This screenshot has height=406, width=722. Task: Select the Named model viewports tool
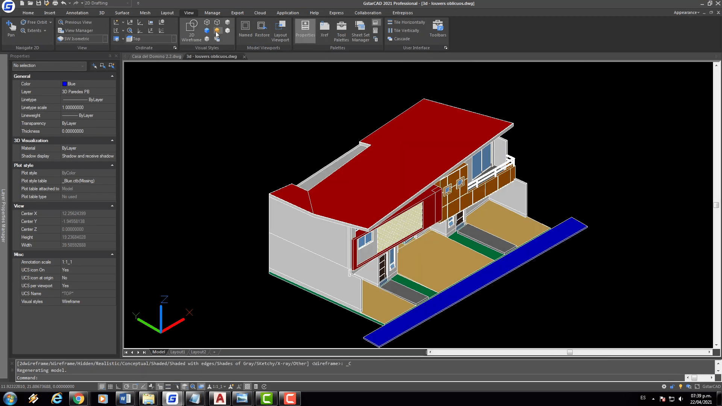246,30
